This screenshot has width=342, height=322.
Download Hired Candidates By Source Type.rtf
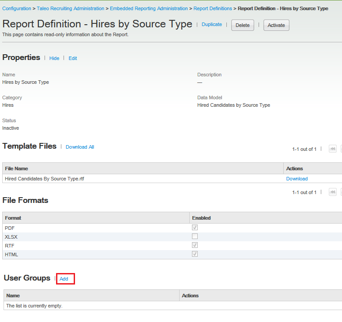pos(297,179)
